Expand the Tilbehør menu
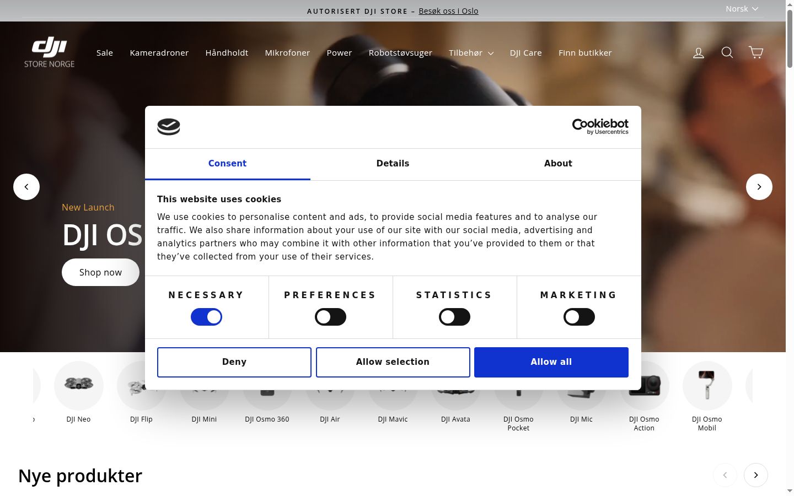Viewport: 794px width, 496px height. click(471, 53)
